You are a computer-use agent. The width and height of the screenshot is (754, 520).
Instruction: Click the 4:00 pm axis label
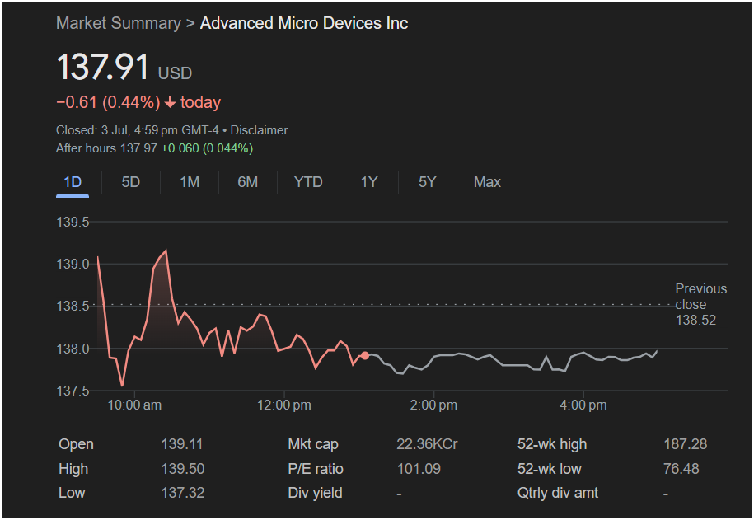coord(583,405)
